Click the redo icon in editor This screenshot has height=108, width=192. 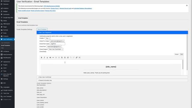[74, 57]
